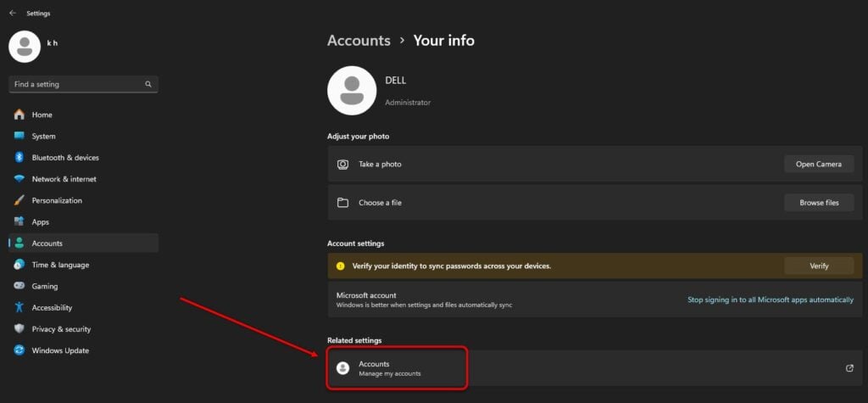Click the System monitor icon
Screen dimensions: 868x403
click(19, 136)
